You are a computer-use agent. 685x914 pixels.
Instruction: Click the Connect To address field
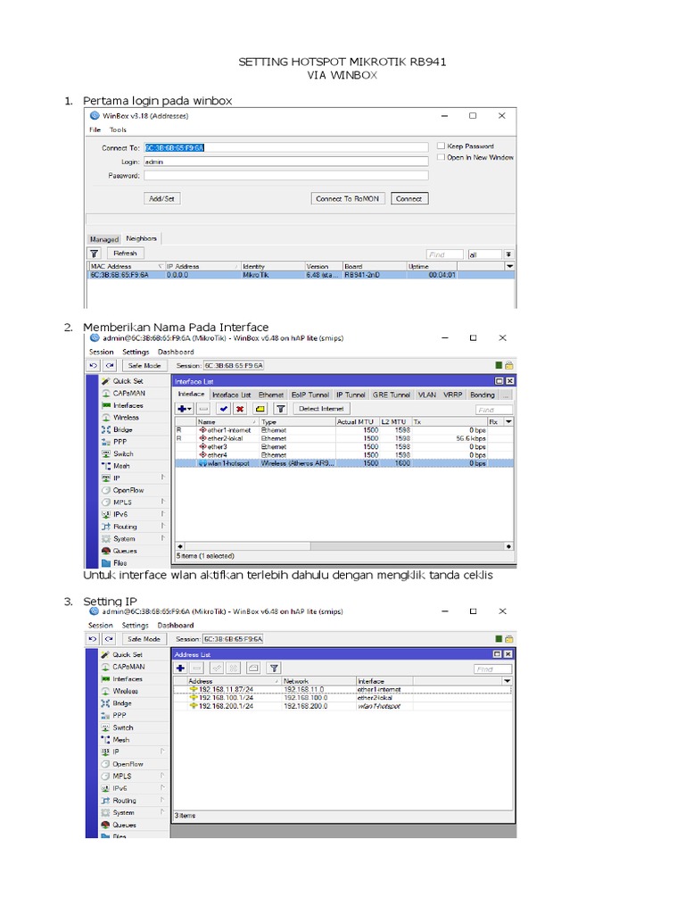(x=286, y=147)
